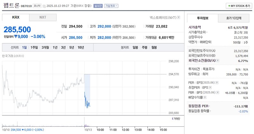Add stock with MY STOCK 추가 button
The width and height of the screenshot is (254, 134).
pos(238,6)
